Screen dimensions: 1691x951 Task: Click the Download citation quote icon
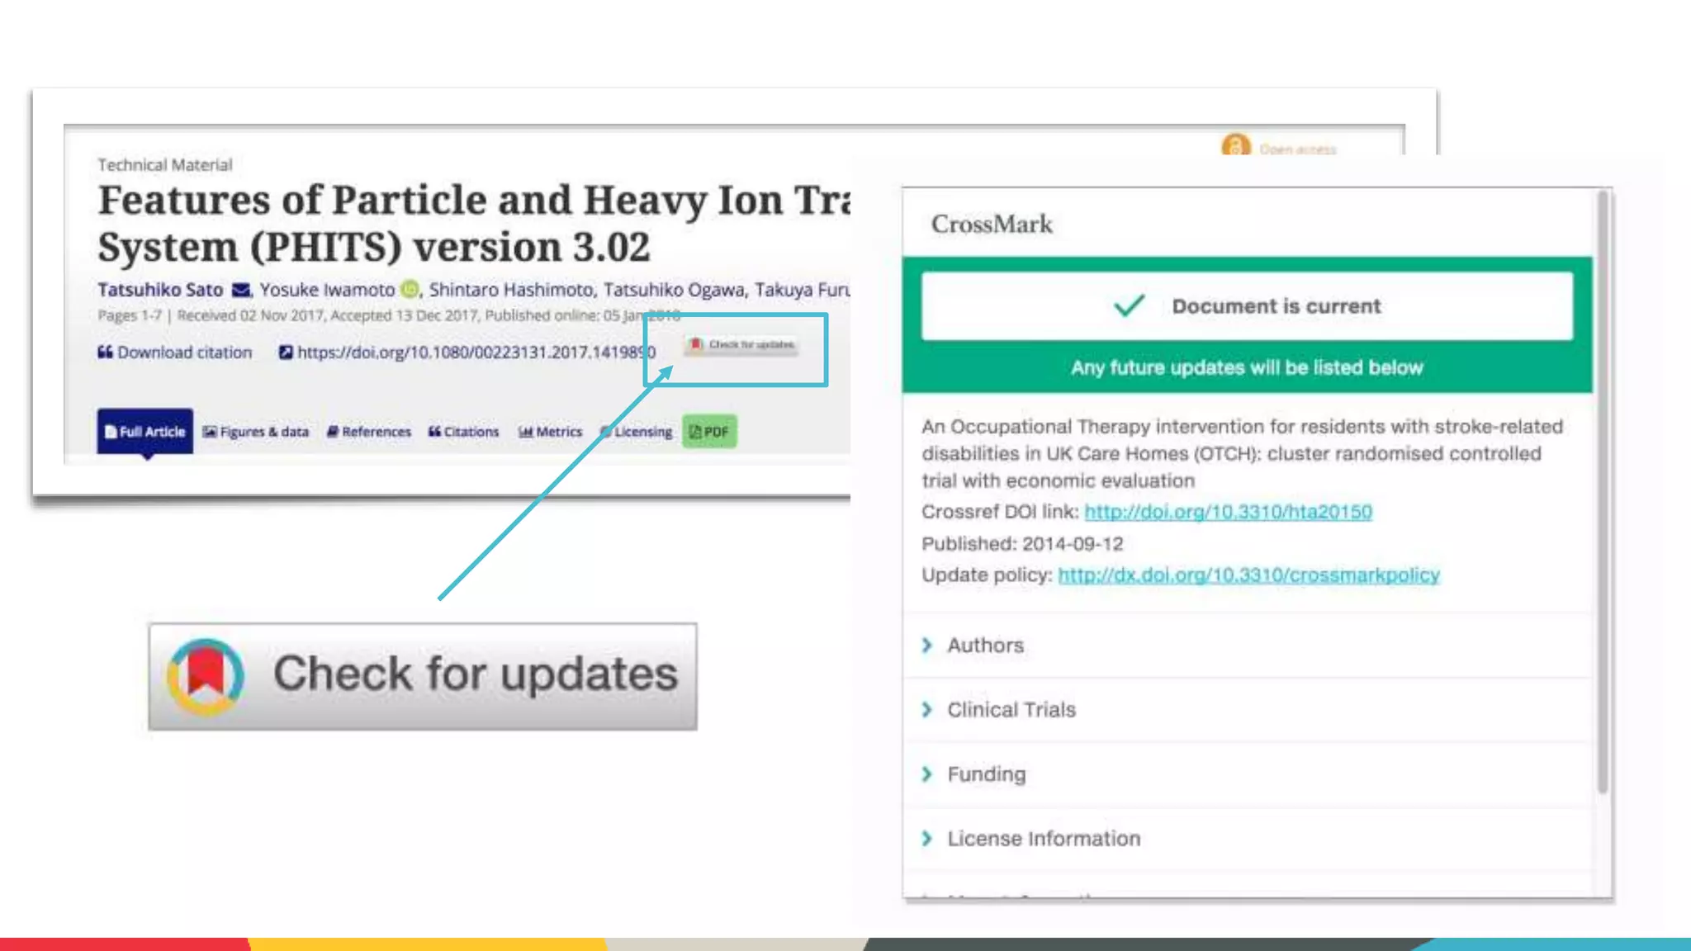pos(105,352)
